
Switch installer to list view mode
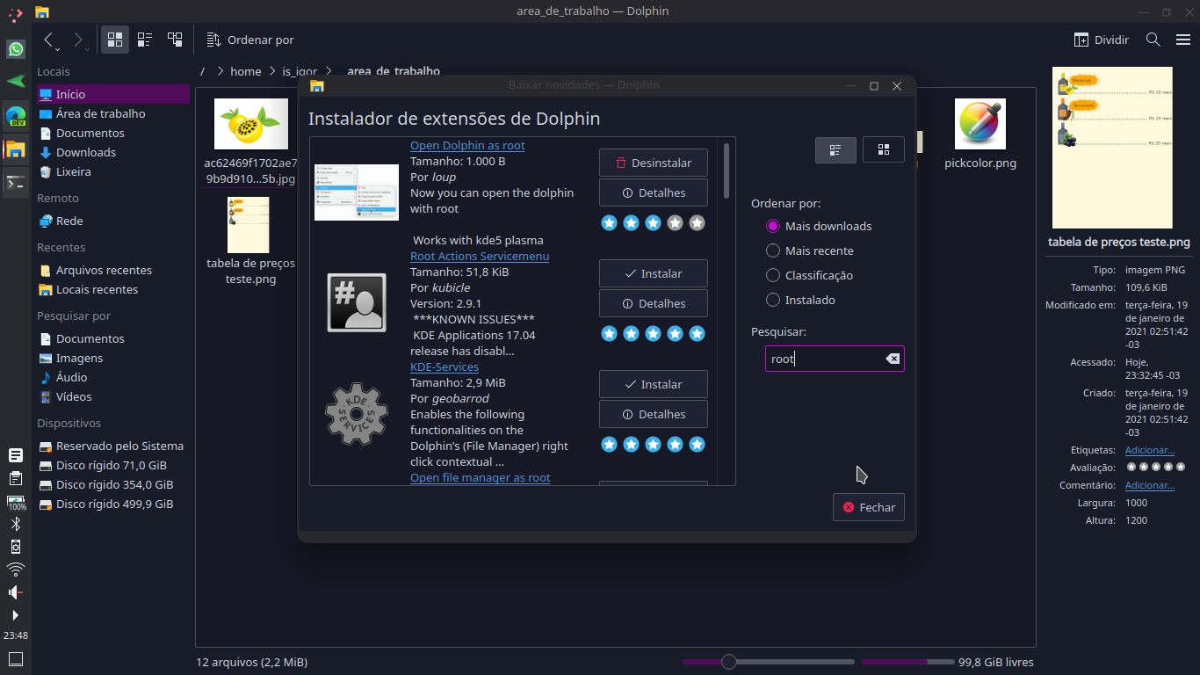coord(835,149)
